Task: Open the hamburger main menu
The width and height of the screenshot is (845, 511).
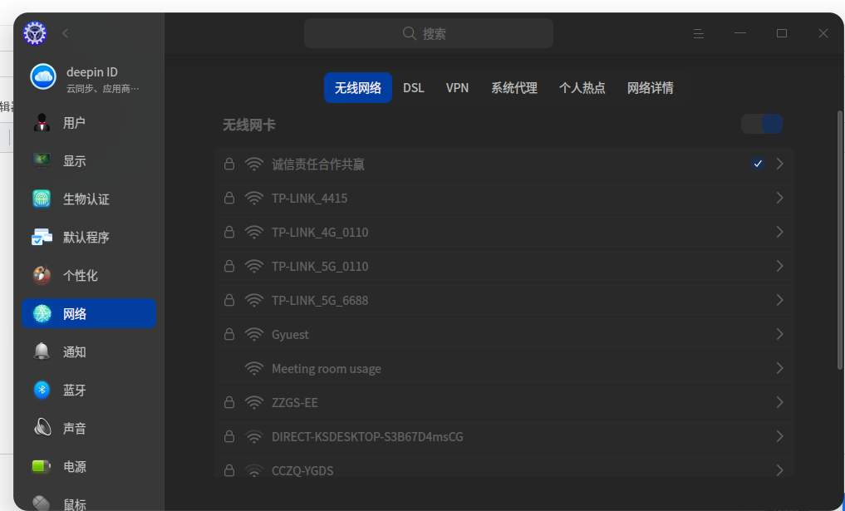Action: pyautogui.click(x=699, y=33)
